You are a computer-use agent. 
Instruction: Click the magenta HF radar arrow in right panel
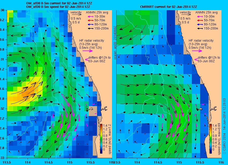pyautogui.click(x=197, y=51)
